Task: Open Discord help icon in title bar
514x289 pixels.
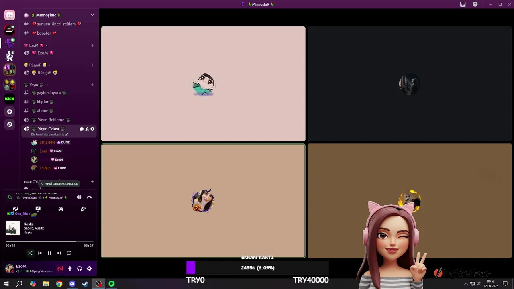Action: (475, 4)
